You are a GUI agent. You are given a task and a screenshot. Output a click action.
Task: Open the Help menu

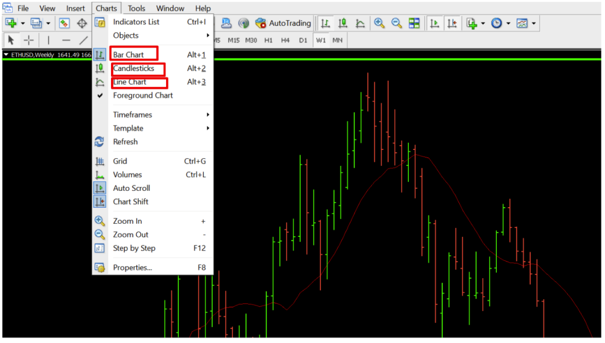coord(203,8)
